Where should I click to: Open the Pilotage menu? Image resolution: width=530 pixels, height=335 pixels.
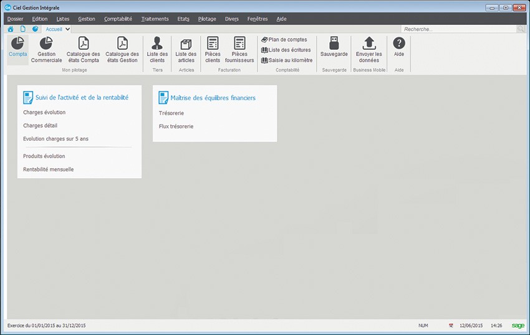tap(207, 19)
